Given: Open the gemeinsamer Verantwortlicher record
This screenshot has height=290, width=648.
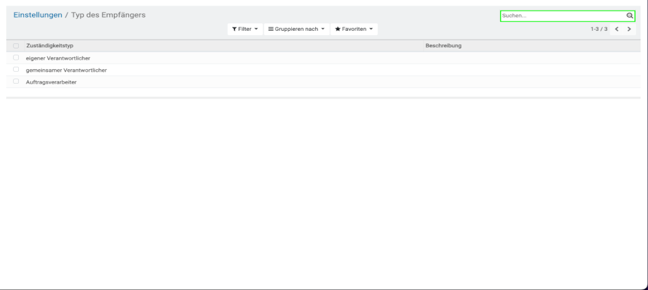Looking at the screenshot, I should click(x=66, y=70).
